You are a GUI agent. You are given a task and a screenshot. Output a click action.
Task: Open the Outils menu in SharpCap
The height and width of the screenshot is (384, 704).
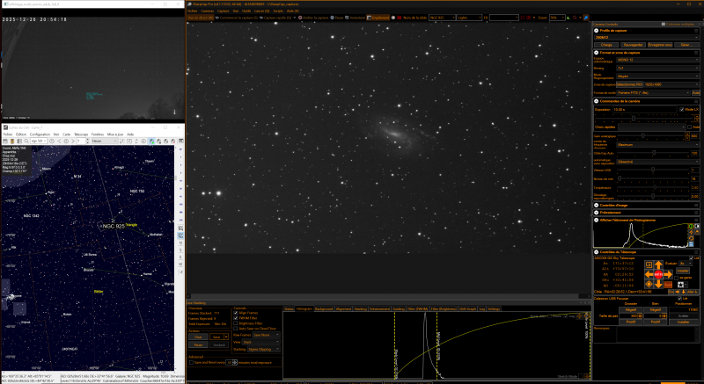(246, 11)
